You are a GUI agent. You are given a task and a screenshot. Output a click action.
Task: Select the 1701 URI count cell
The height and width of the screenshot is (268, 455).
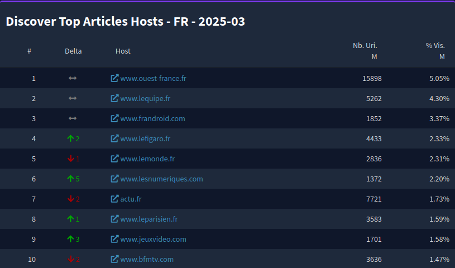pyautogui.click(x=373, y=239)
